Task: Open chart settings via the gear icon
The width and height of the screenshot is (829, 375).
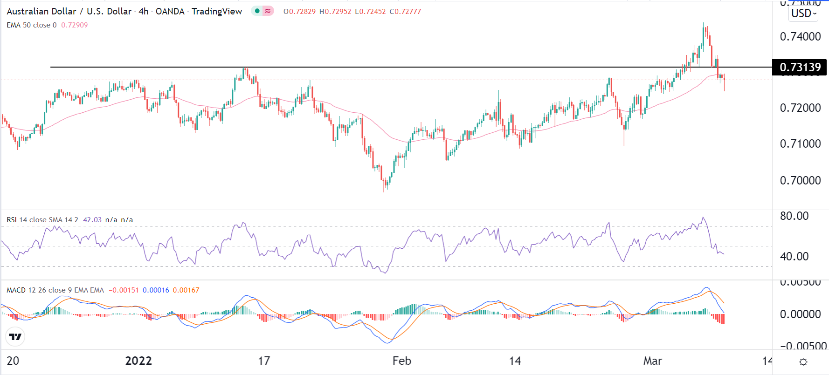Action: tap(803, 361)
